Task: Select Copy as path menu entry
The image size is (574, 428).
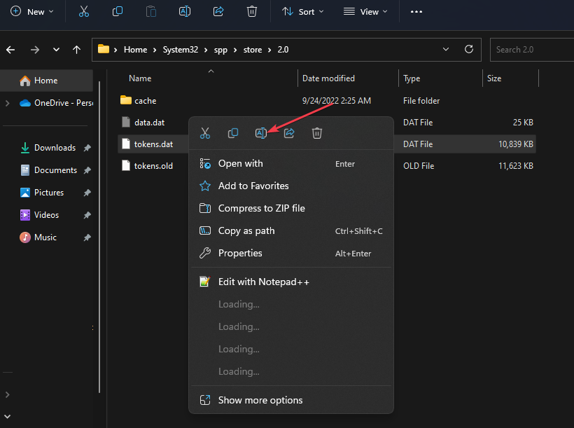Action: point(246,230)
